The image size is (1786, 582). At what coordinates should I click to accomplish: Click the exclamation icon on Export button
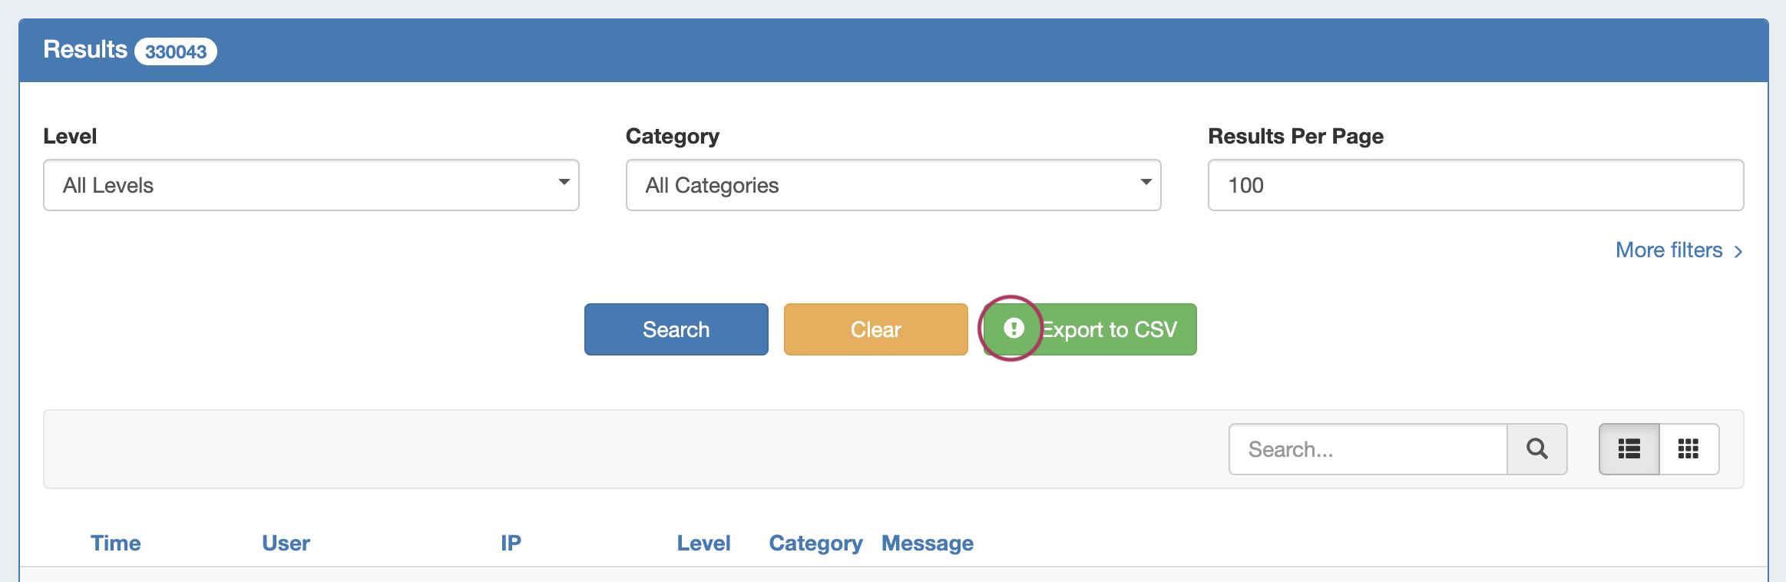1014,329
